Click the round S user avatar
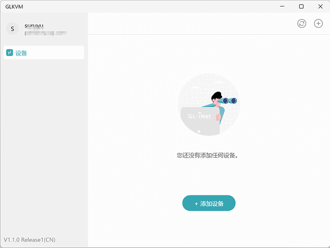Viewport: 330px width, 248px height. coord(12,29)
